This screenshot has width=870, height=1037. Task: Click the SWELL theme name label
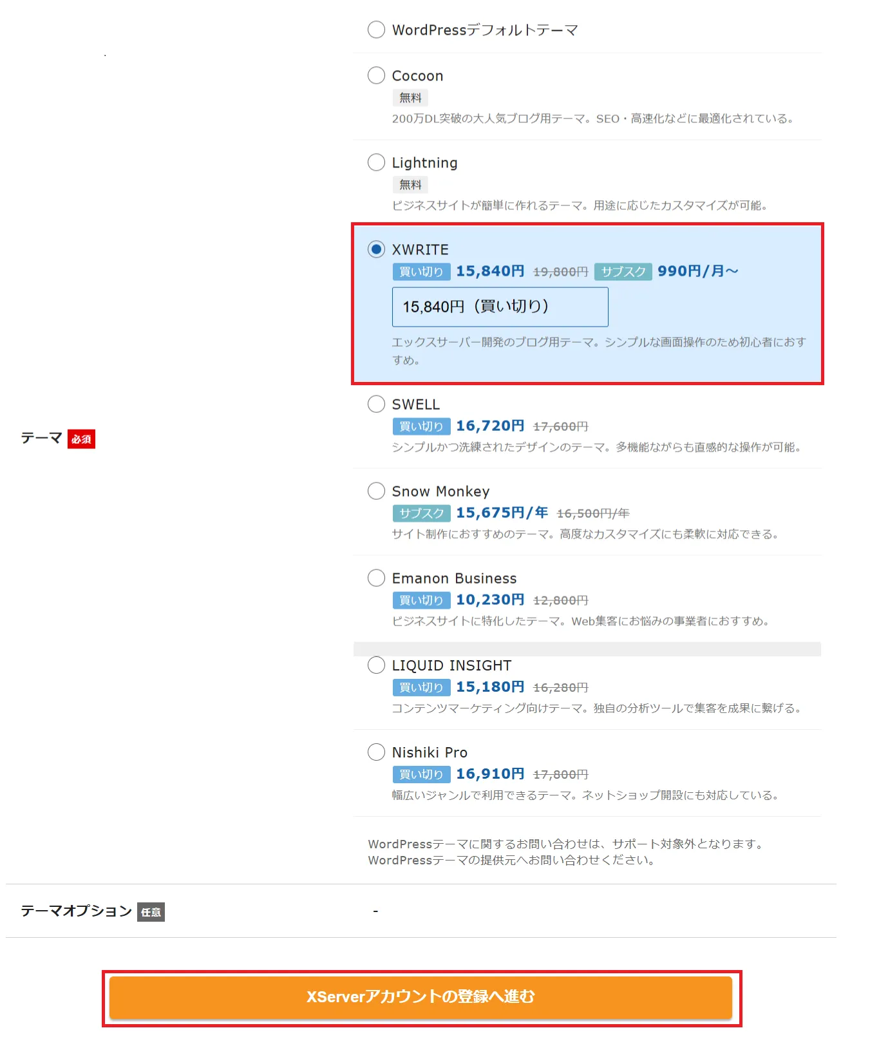pos(415,404)
